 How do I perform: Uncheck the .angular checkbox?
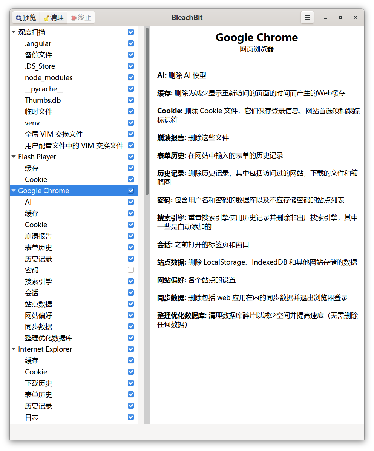[131, 43]
